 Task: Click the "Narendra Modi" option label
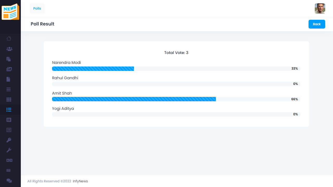tap(66, 63)
